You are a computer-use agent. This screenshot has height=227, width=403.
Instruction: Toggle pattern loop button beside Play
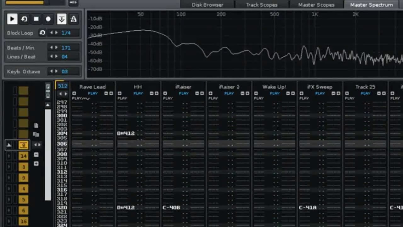(x=24, y=19)
